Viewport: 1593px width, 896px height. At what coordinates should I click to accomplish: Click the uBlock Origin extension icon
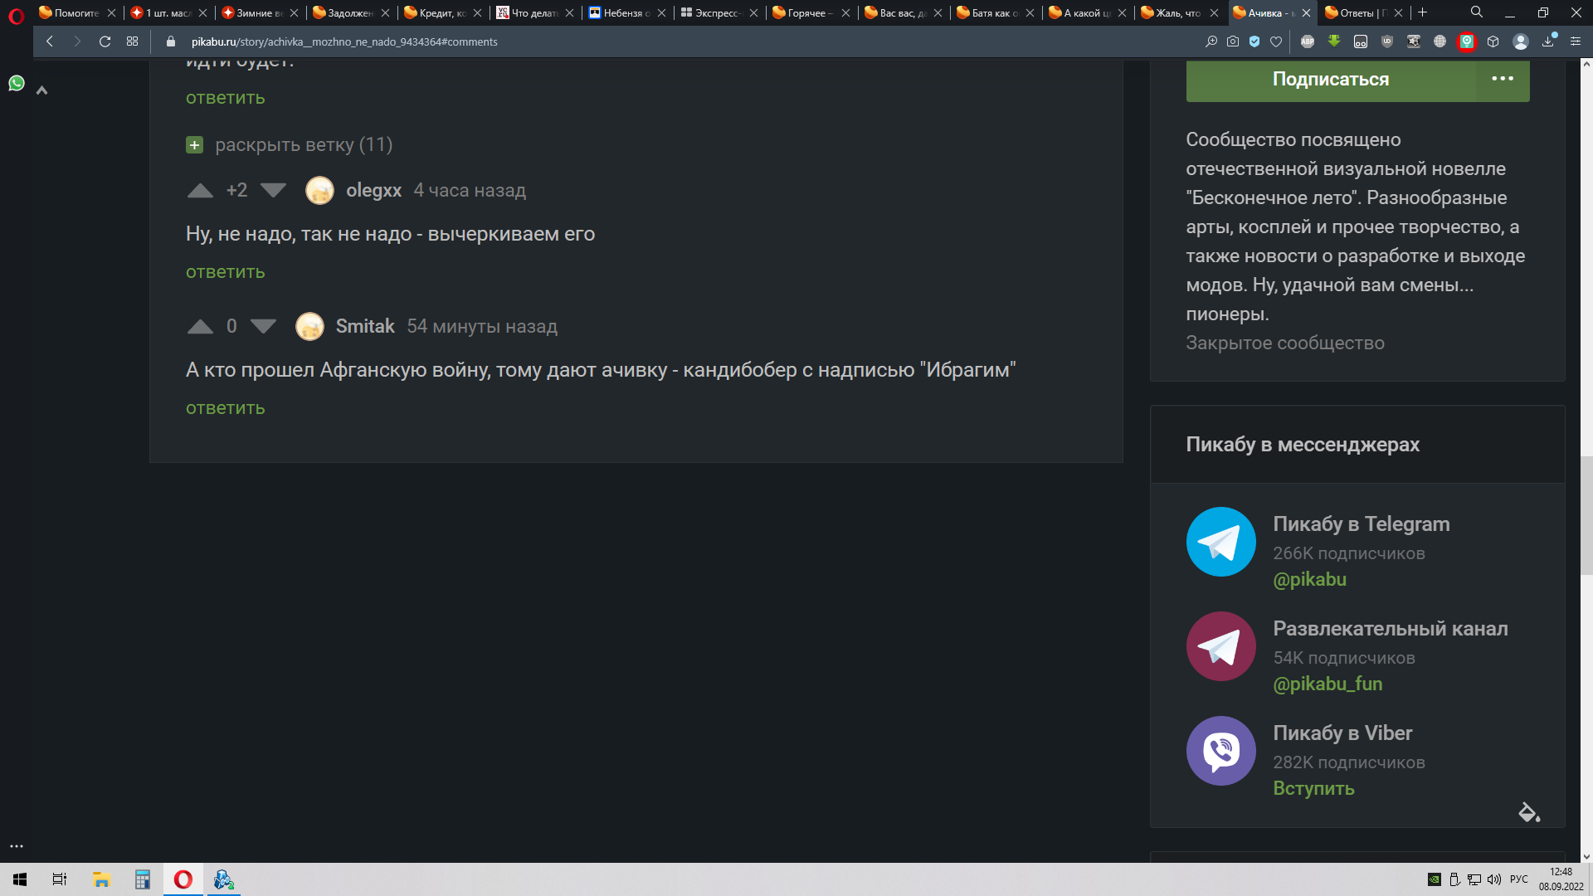click(x=1387, y=41)
